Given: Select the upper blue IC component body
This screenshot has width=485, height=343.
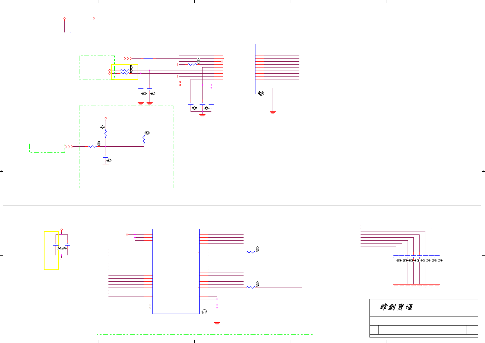Looking at the screenshot, I should pos(239,69).
